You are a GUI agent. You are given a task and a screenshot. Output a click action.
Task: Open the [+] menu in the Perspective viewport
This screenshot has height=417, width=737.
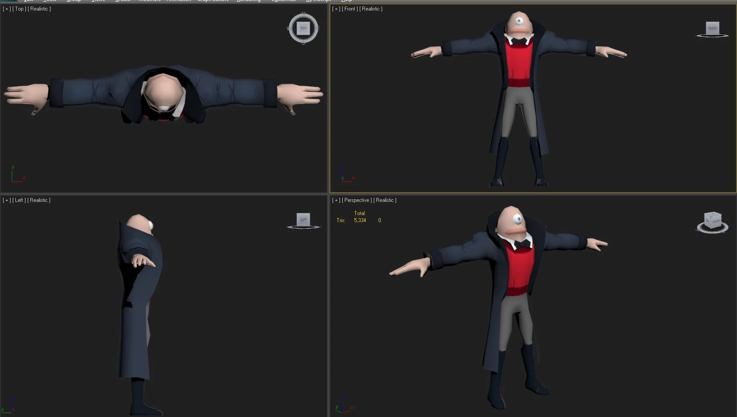point(336,200)
